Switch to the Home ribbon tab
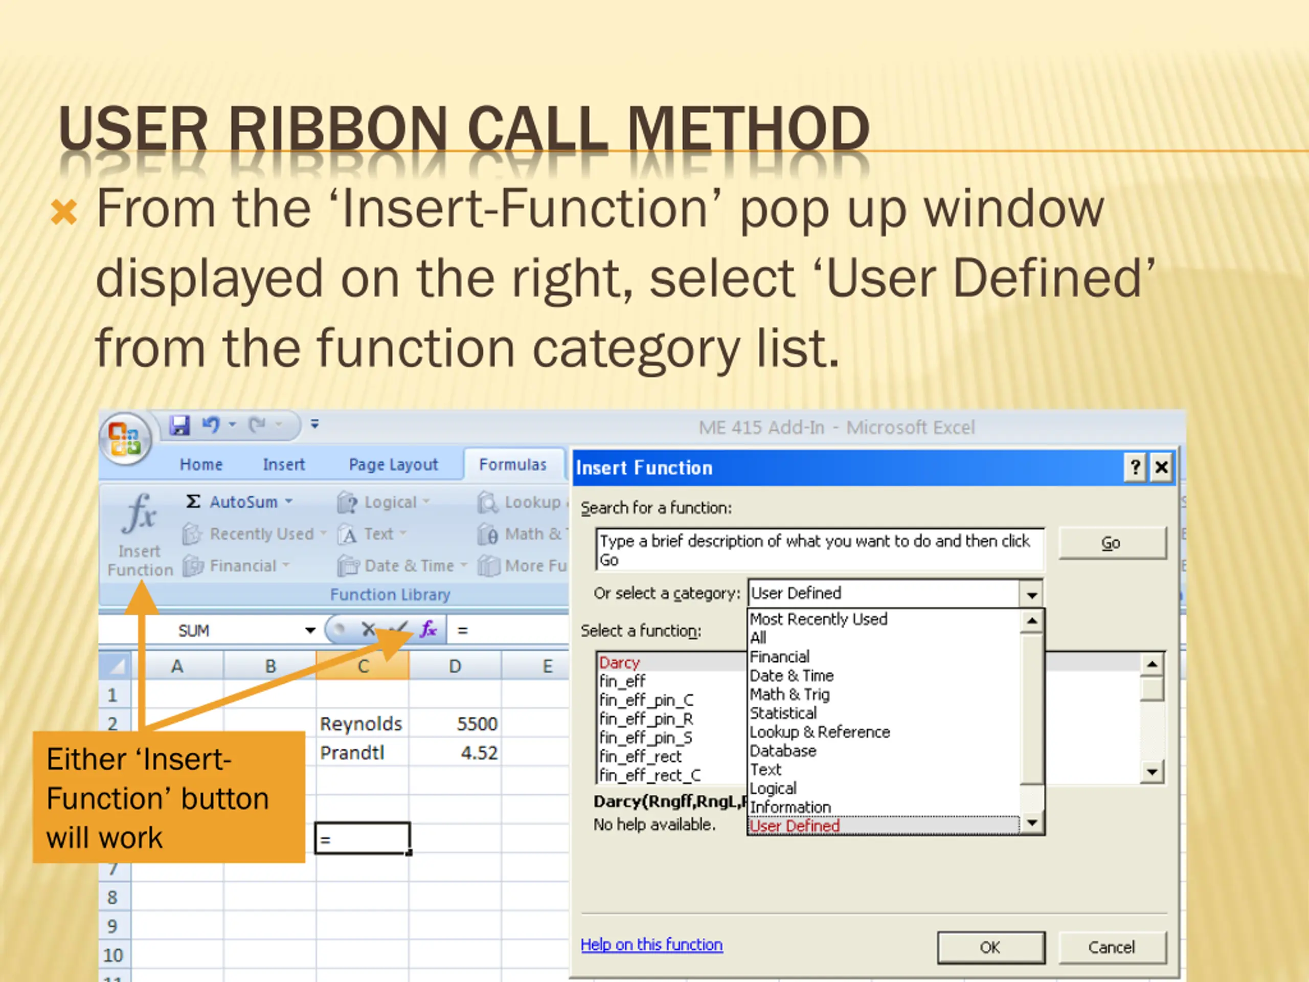Screen dimensions: 1309x982 point(201,464)
